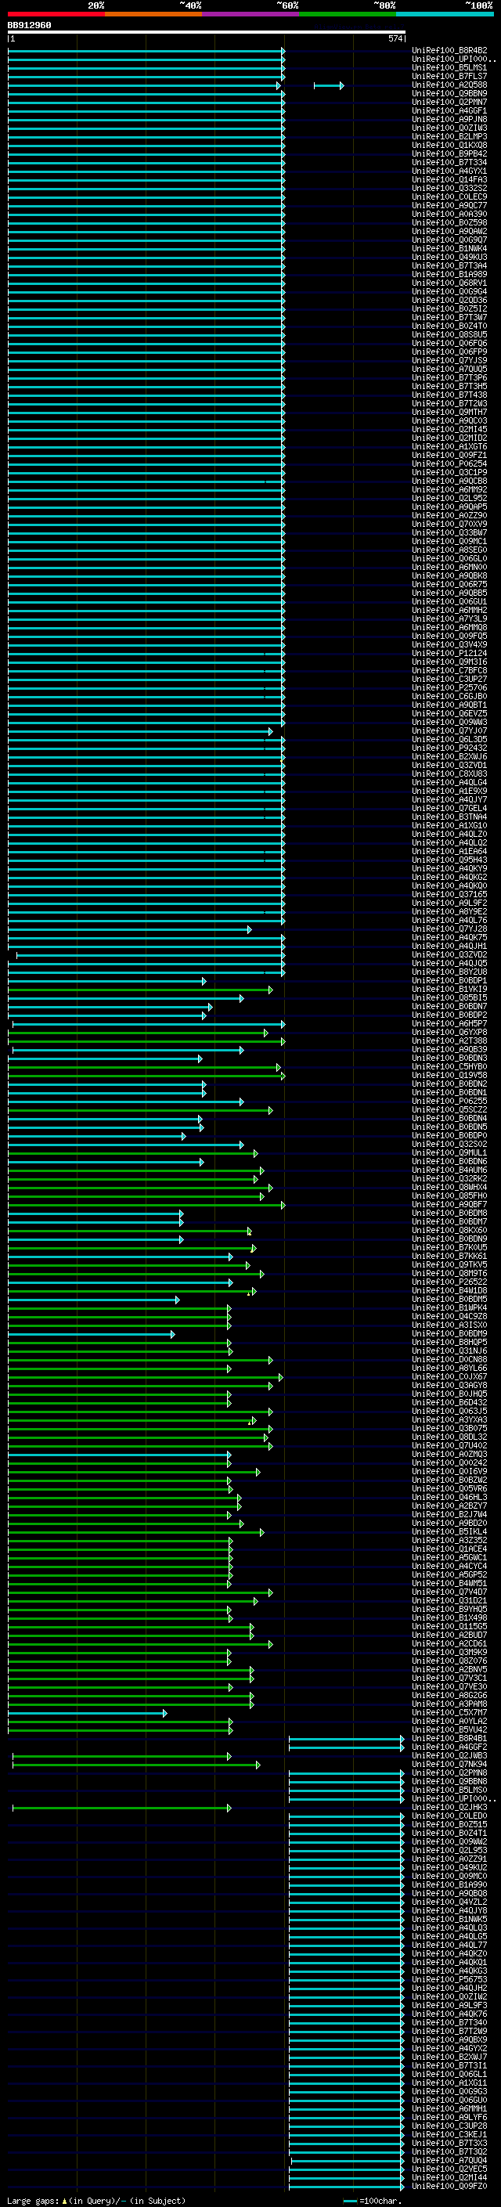
Task: Open hit UniRef100_Q2PMN7
Action: (x=449, y=102)
